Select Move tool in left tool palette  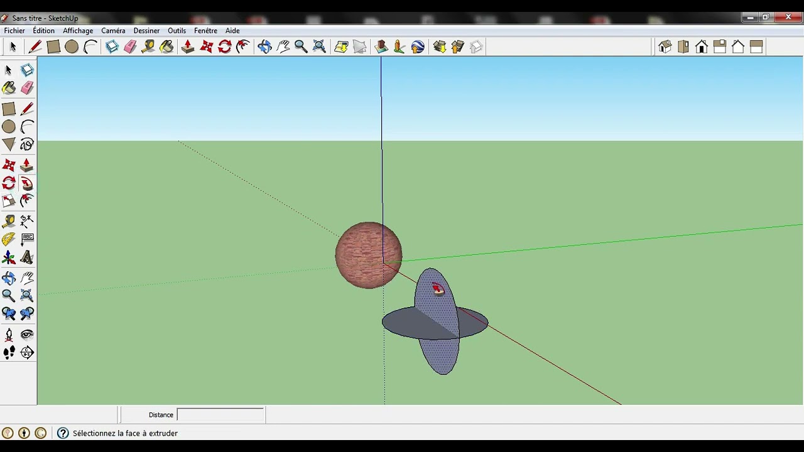(9, 165)
